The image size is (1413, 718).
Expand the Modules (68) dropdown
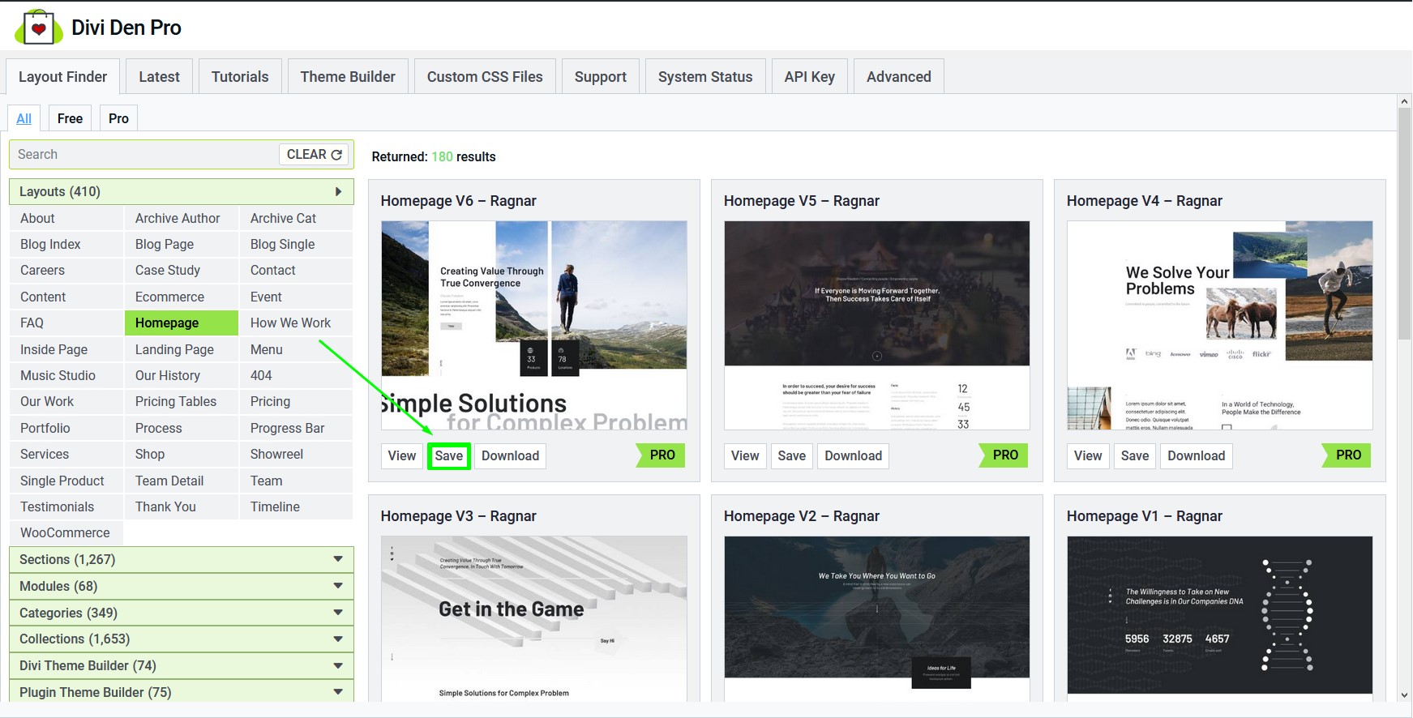point(338,586)
